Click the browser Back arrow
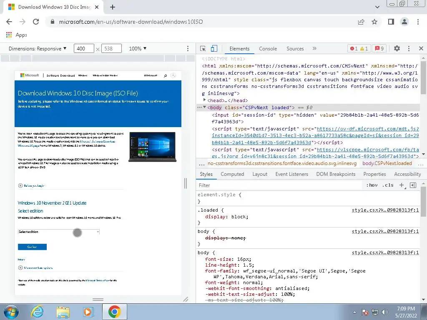The image size is (427, 320). point(9,22)
